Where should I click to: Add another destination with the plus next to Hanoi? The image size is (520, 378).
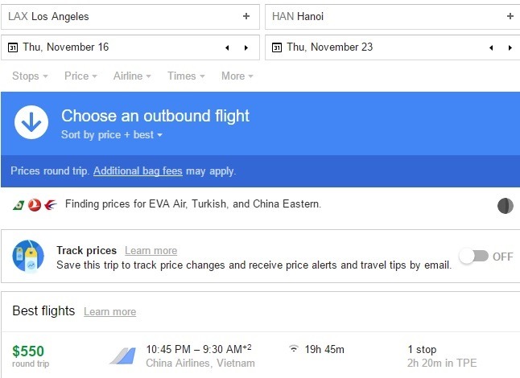510,16
